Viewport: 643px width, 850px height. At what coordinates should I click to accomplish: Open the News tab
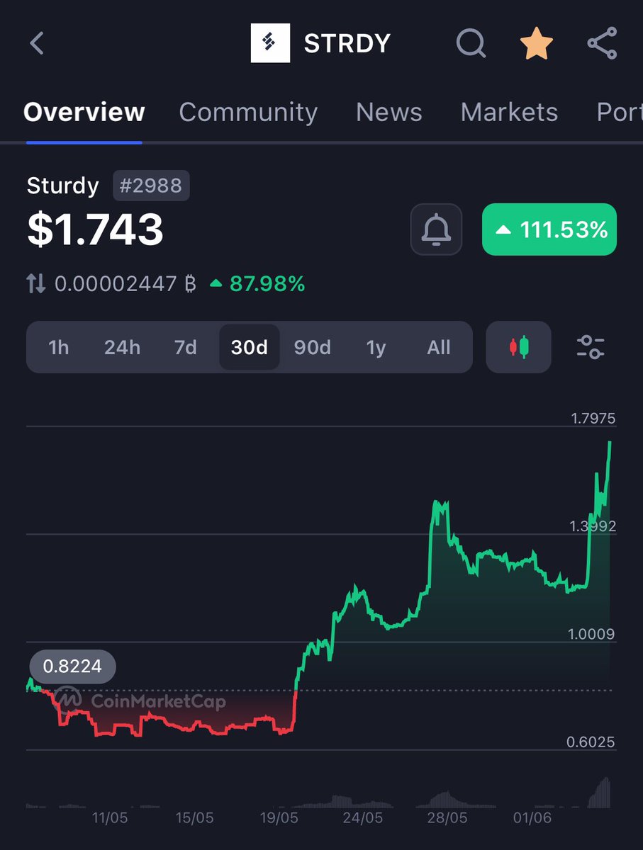[389, 112]
